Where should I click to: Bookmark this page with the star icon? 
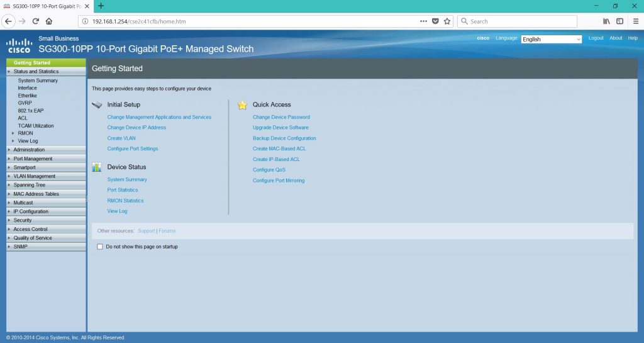tap(447, 21)
